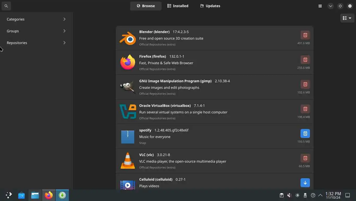
Task: Click the VirtualBox app icon
Action: coord(128,112)
